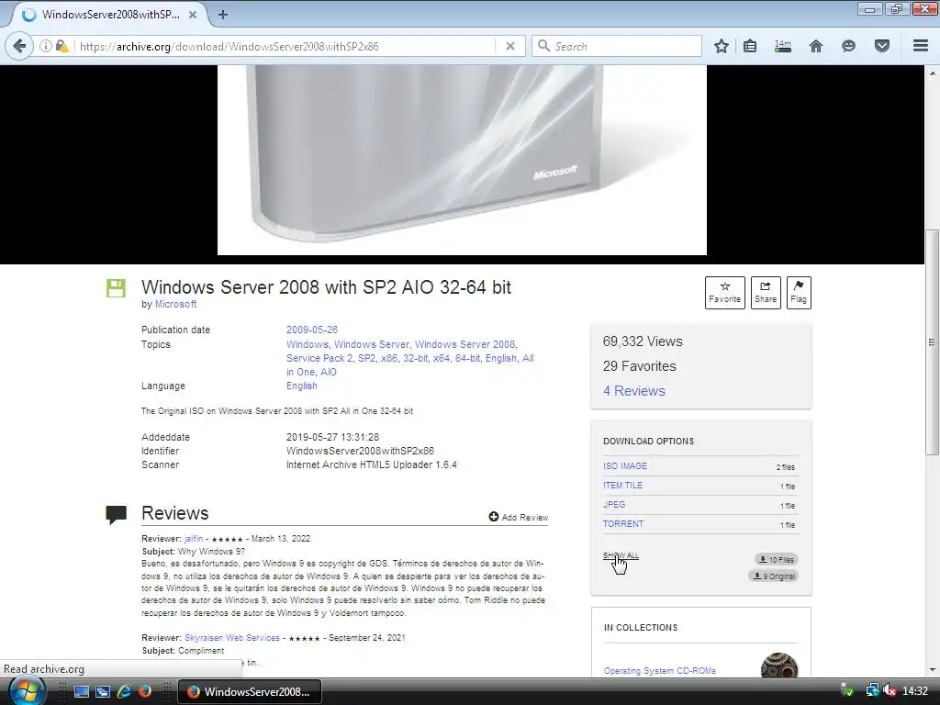Click Switch between windows quick launch icon
This screenshot has height=705, width=940.
(x=103, y=692)
